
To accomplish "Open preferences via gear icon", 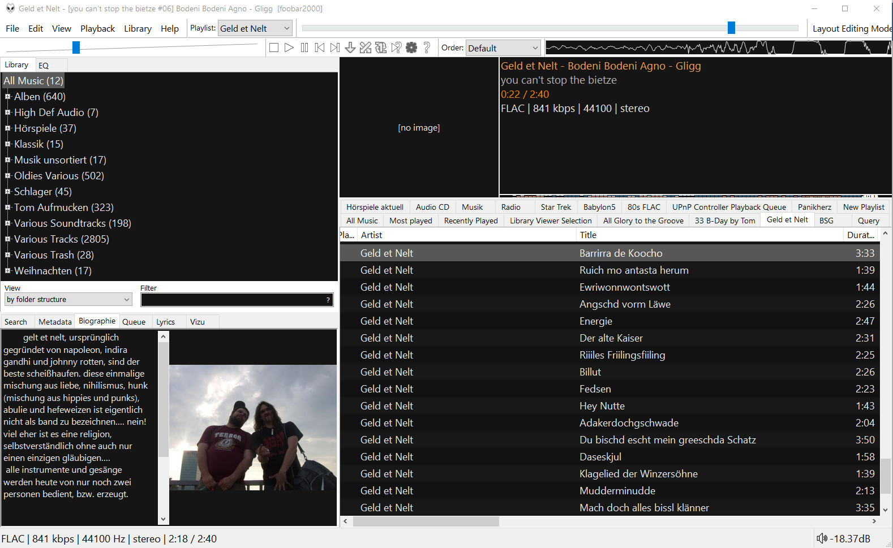I will [x=411, y=48].
